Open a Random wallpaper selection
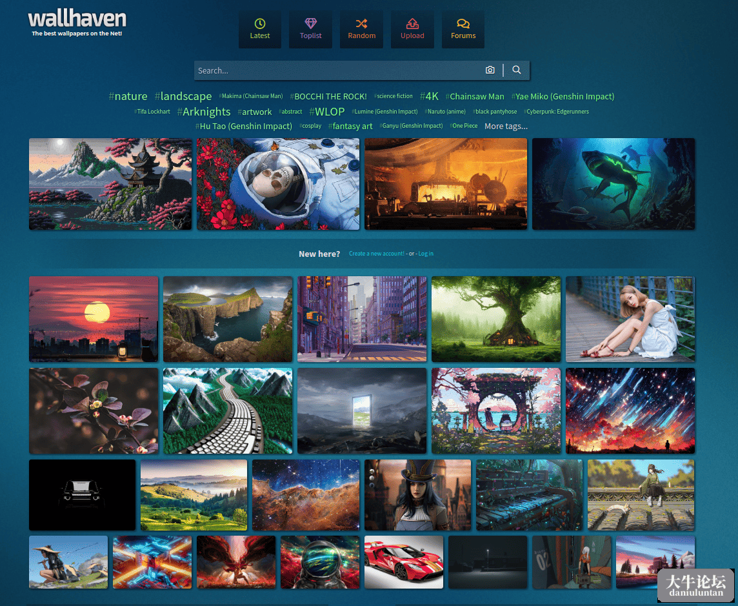Image resolution: width=738 pixels, height=606 pixels. click(361, 30)
